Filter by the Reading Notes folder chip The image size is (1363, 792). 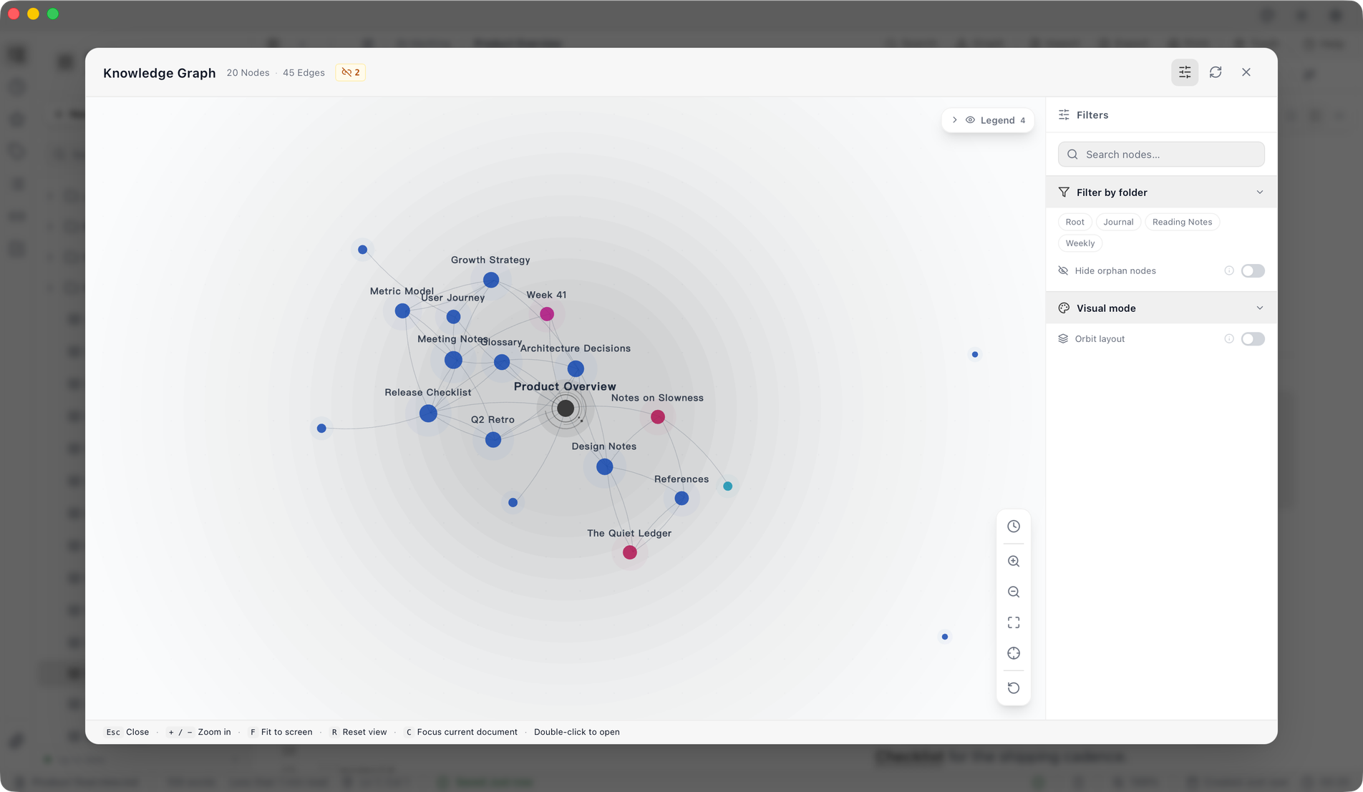pos(1182,222)
